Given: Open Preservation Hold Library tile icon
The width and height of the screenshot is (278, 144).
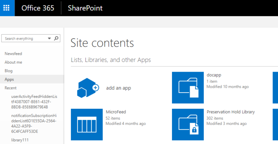Looking at the screenshot, I should pos(188,125).
